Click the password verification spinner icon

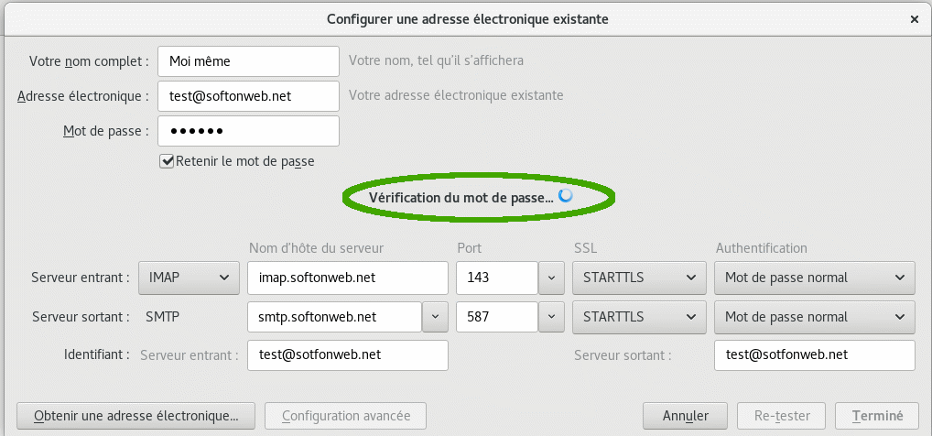566,196
